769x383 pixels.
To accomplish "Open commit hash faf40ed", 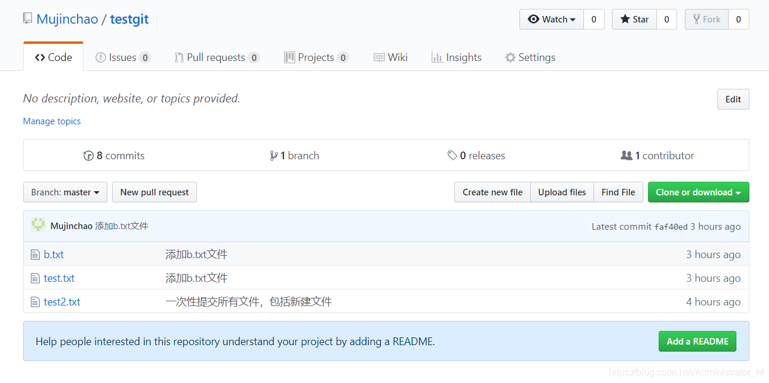I will (671, 226).
